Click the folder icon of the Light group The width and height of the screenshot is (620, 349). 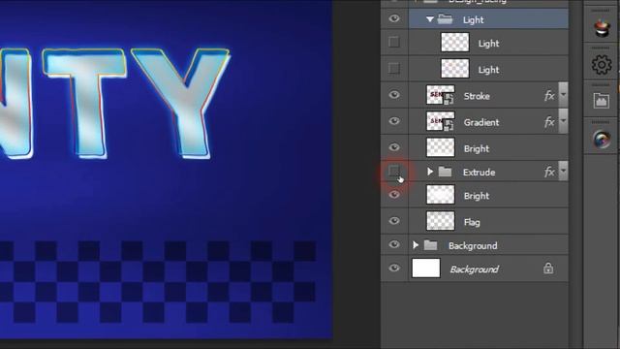(x=446, y=19)
